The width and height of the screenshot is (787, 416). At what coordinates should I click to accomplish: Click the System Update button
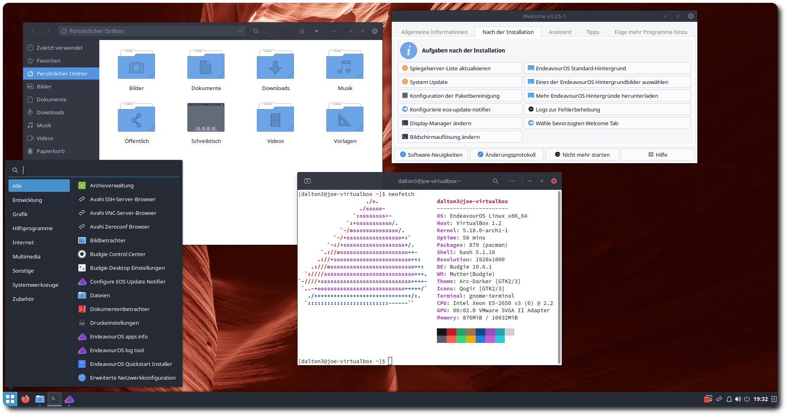(x=460, y=82)
